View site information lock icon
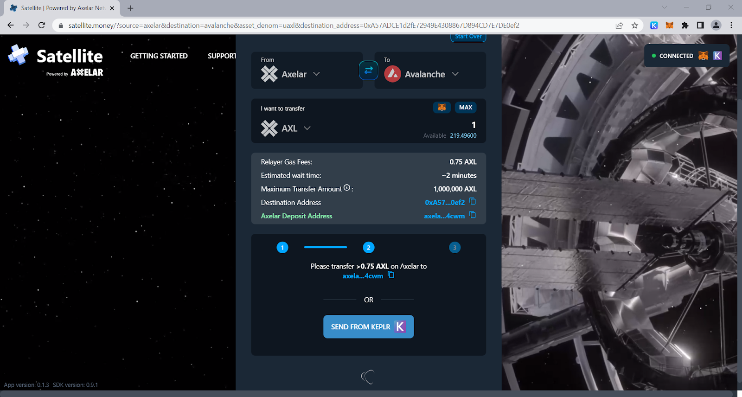 pos(60,26)
